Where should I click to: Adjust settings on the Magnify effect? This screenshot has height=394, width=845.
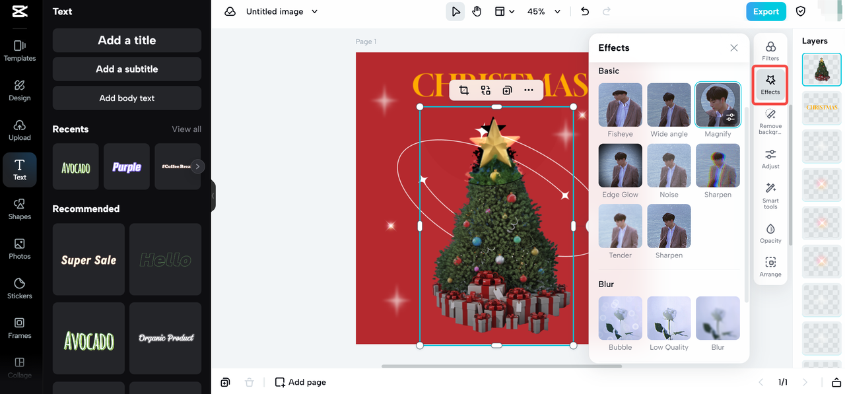coord(730,117)
